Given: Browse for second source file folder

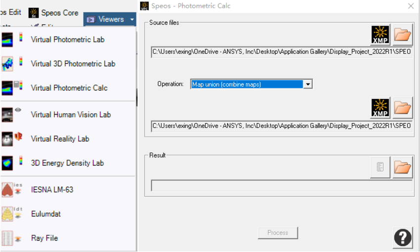Looking at the screenshot, I should [402, 108].
